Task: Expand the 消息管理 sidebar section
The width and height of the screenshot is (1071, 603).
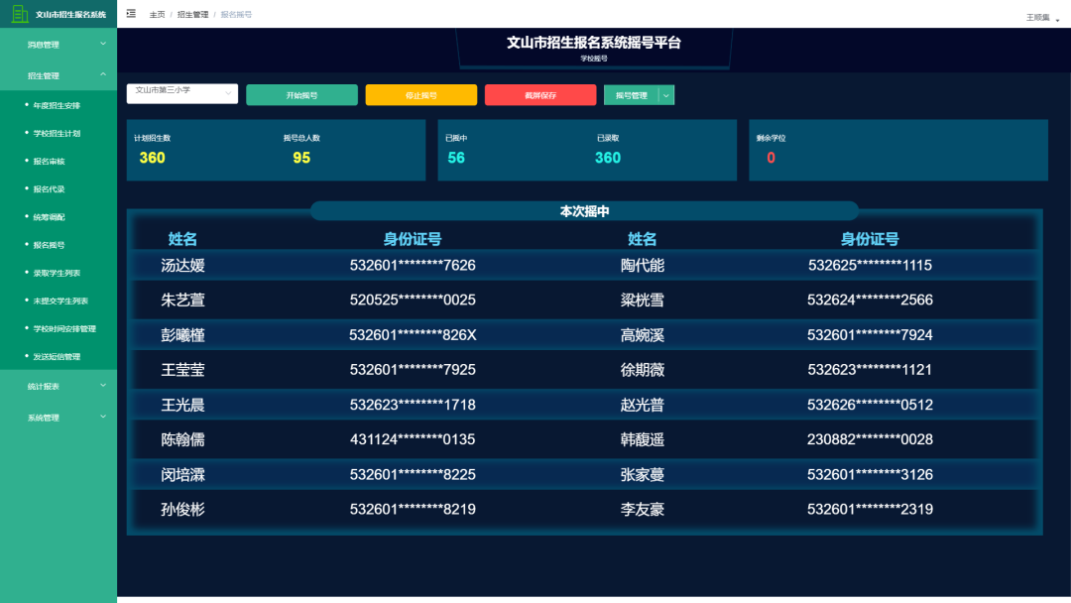Action: pyautogui.click(x=57, y=44)
